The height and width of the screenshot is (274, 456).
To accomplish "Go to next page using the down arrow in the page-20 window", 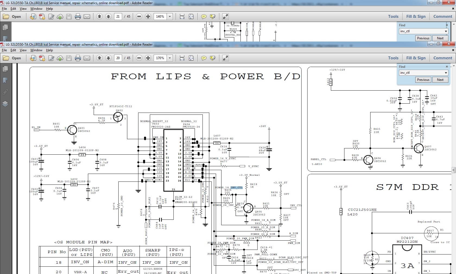I will (108, 58).
